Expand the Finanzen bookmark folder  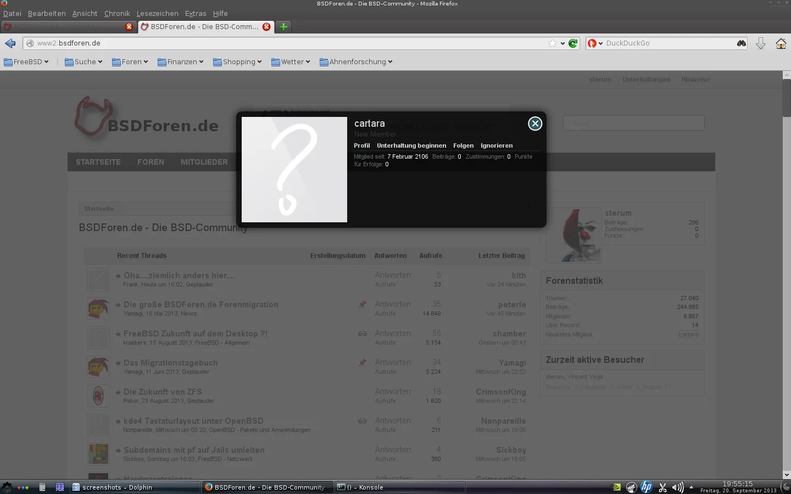pos(180,62)
